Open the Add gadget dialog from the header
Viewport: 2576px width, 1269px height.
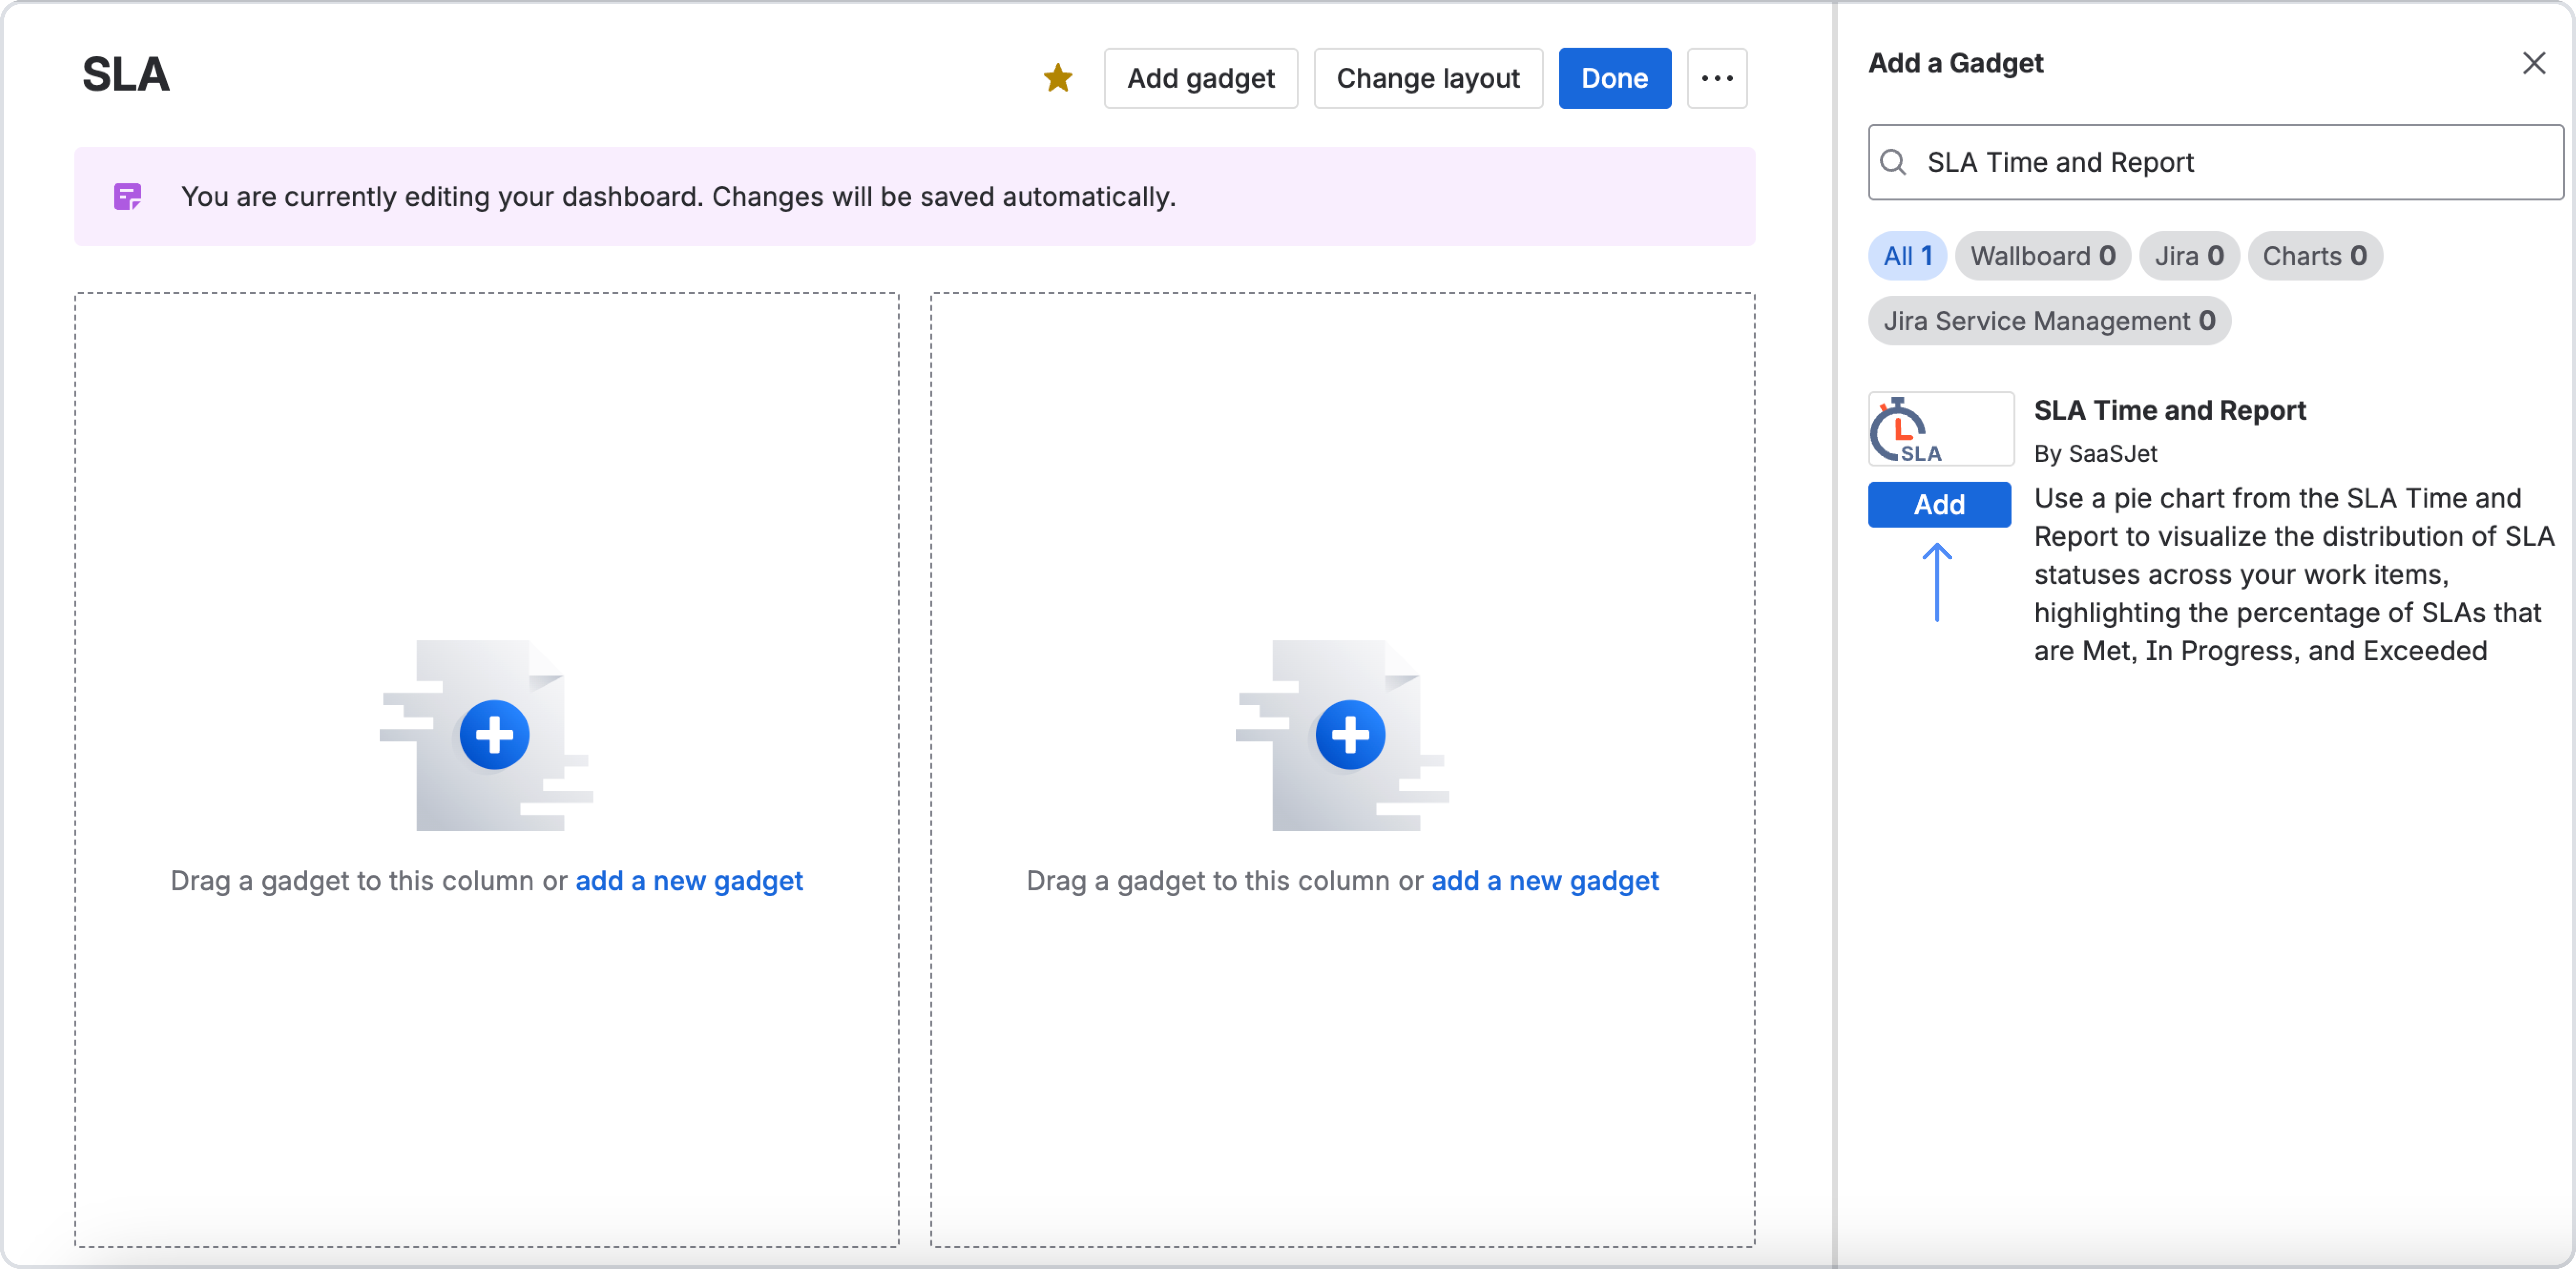[1200, 78]
